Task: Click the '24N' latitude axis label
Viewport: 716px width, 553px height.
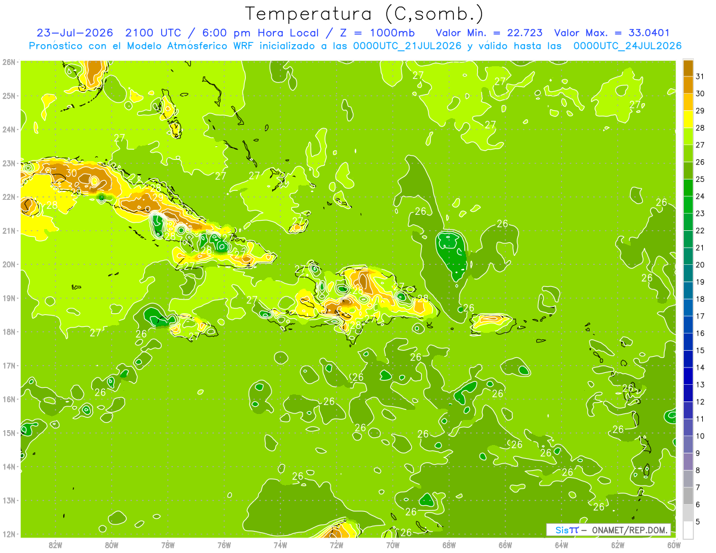Action: (9, 129)
